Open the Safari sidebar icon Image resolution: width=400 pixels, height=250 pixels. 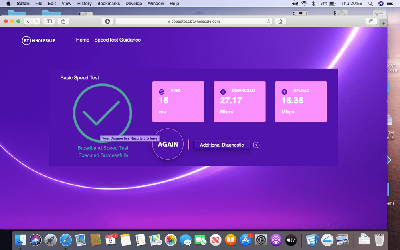pyautogui.click(x=48, y=21)
